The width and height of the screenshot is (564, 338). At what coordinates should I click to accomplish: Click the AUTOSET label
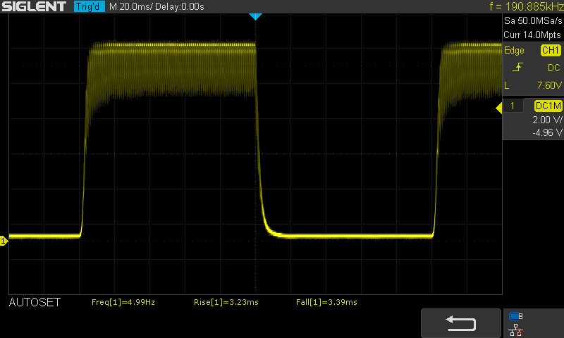click(x=35, y=302)
